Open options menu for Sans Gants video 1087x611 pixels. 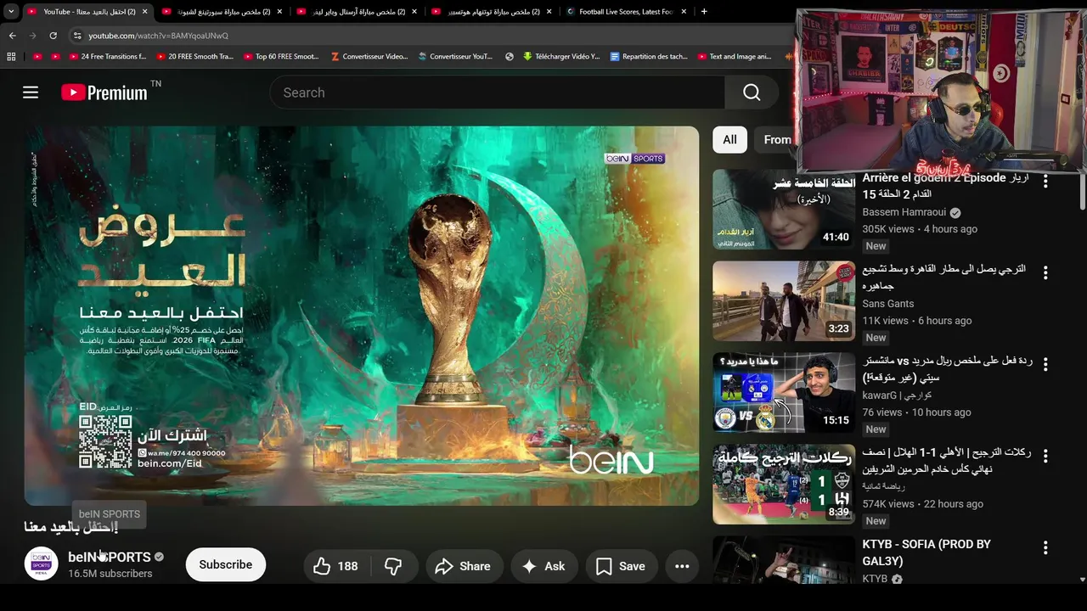(x=1045, y=273)
